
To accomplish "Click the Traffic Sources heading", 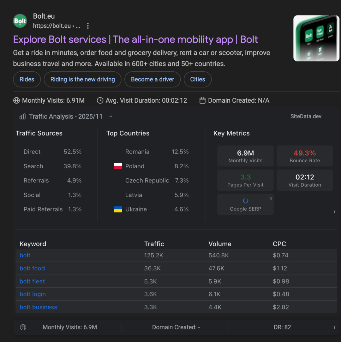I will (39, 133).
